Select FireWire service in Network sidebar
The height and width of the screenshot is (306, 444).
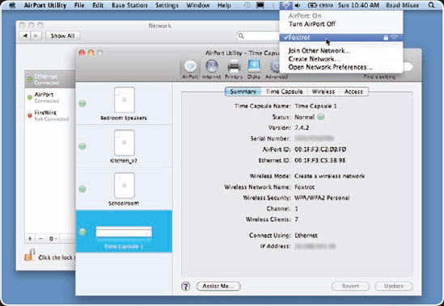tap(50, 115)
